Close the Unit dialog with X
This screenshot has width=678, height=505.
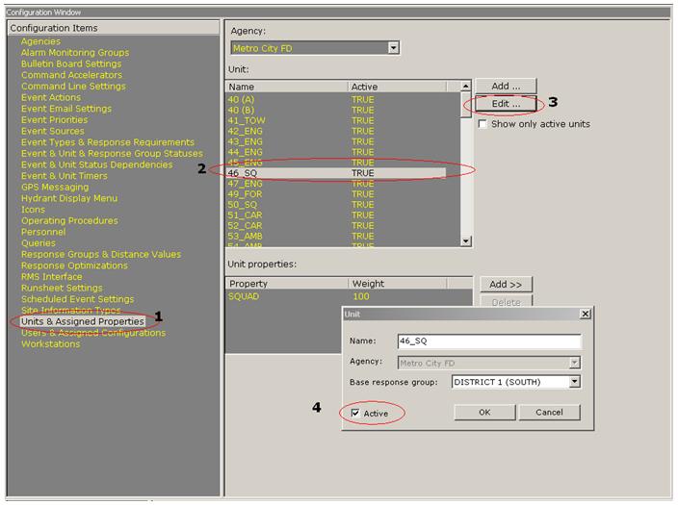coord(585,315)
